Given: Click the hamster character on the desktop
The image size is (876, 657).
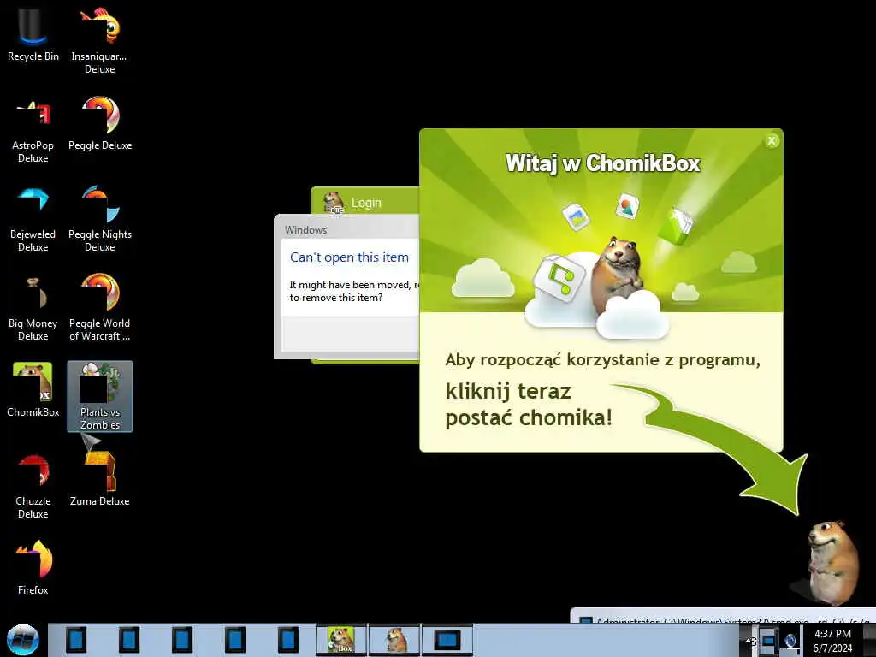Looking at the screenshot, I should coord(832,562).
